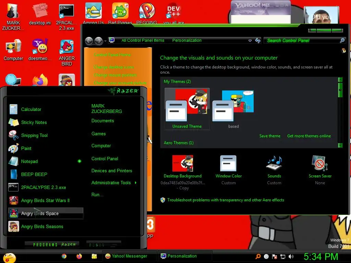This screenshot has width=351, height=263.
Task: Run 2PACALYPSE 2.3.exe from Start menu
Action: [x=46, y=187]
